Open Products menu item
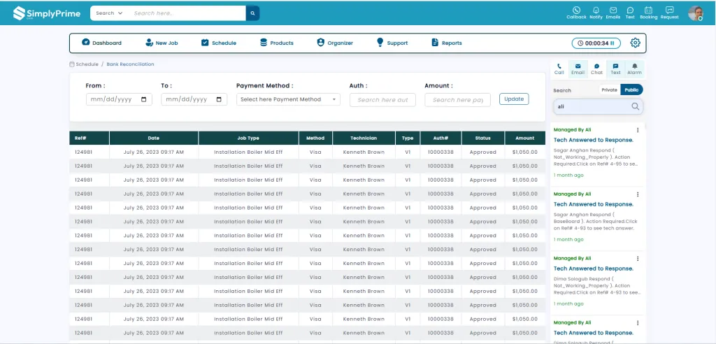This screenshot has height=344, width=716. (277, 43)
